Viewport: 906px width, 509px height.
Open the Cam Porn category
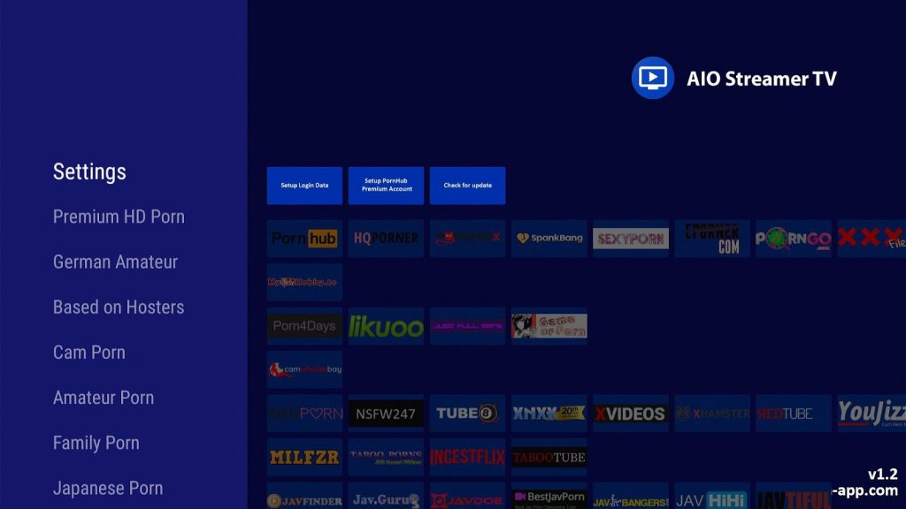point(89,353)
